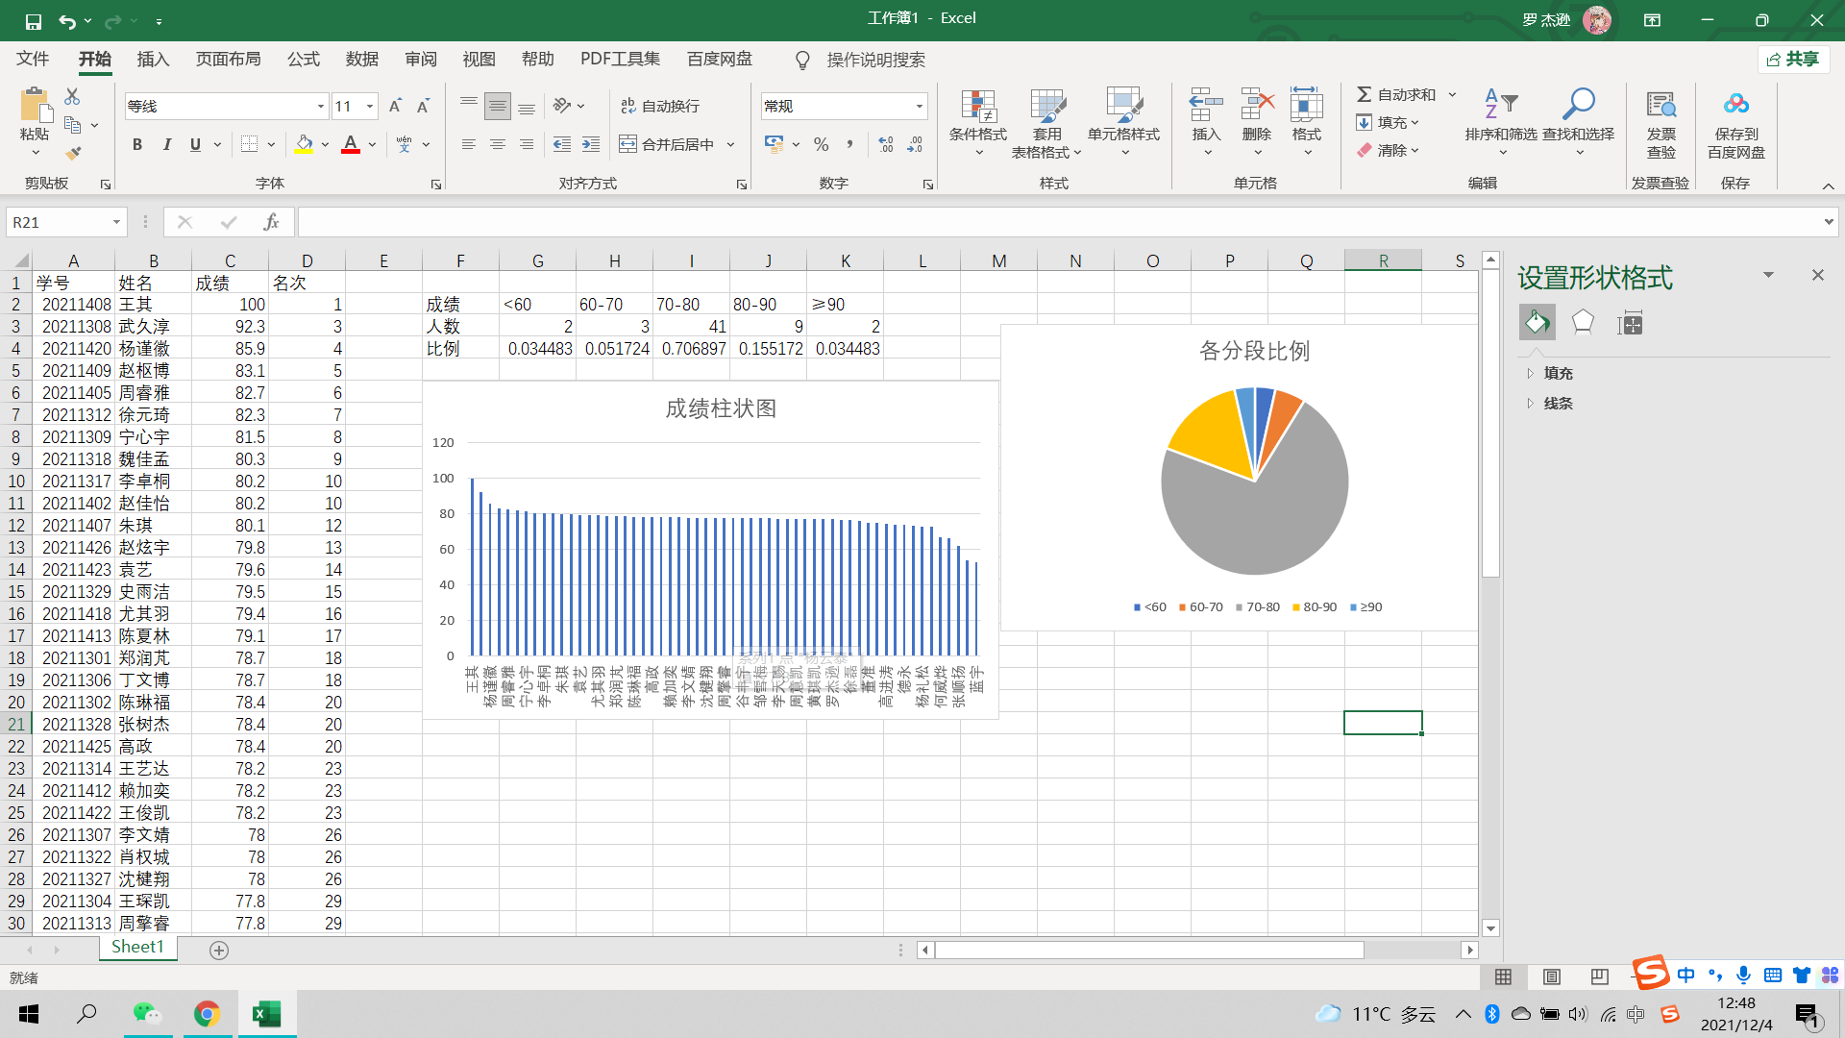Viewport: 1845px width, 1038px height.
Task: Toggle Bold formatting button
Action: tap(137, 144)
